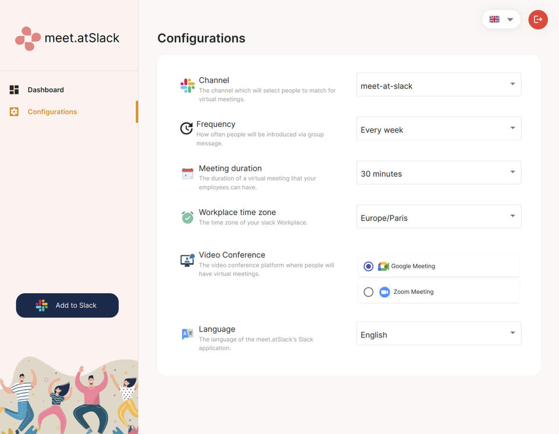This screenshot has height=434, width=559.
Task: Click the Slack icon beside Channel
Action: [x=187, y=86]
